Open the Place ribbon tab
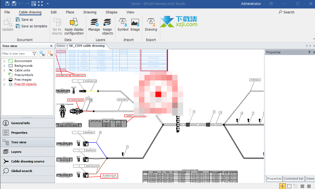Screen dimensions: 315x189 [70, 12]
